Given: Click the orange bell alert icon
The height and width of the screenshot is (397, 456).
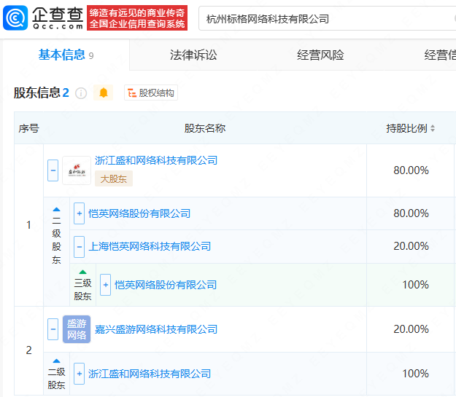Looking at the screenshot, I should [103, 93].
